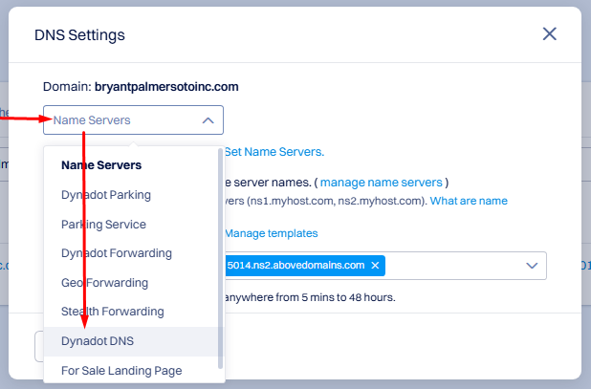The height and width of the screenshot is (389, 591).
Task: Open the Manage templates link
Action: pyautogui.click(x=272, y=233)
